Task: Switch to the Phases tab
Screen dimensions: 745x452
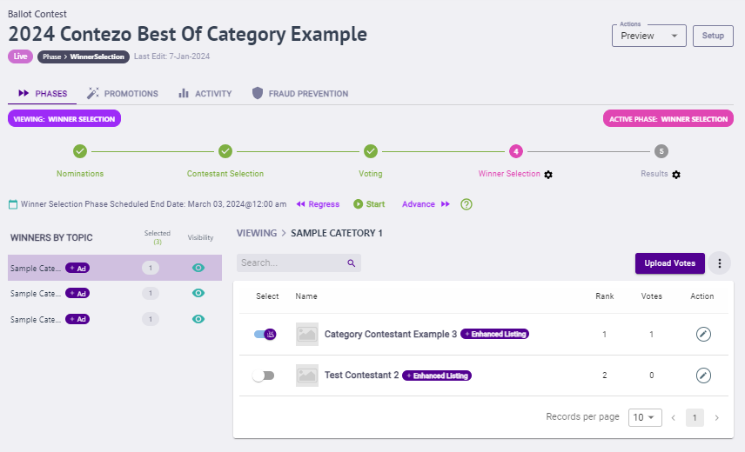Action: (43, 93)
